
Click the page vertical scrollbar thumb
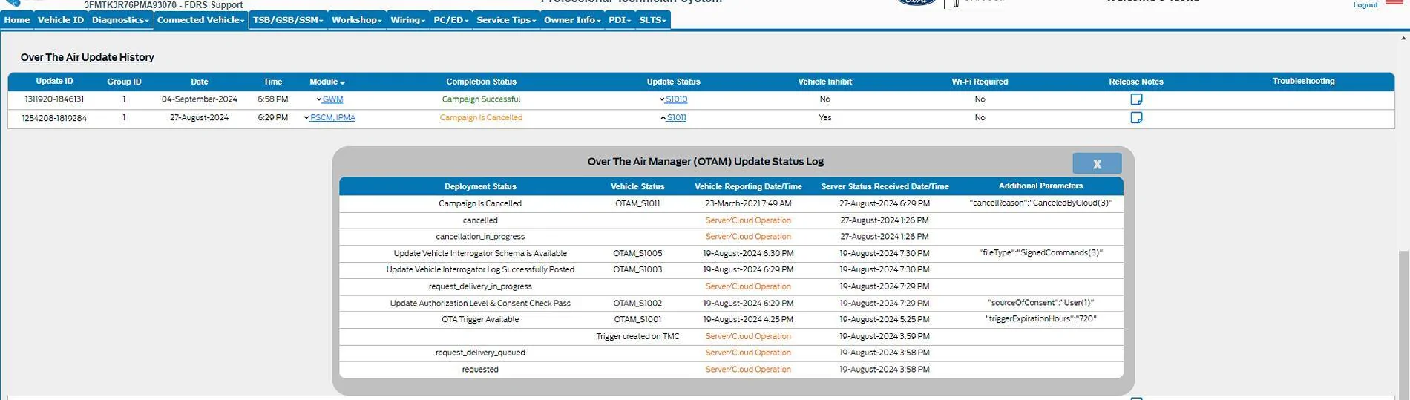[x=1403, y=324]
